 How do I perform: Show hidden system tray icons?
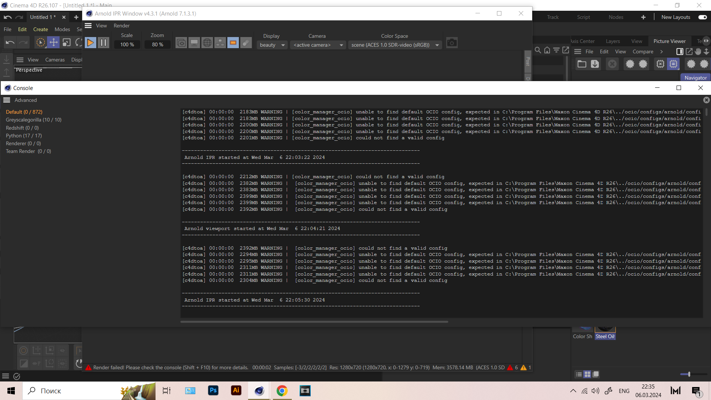coord(573,391)
